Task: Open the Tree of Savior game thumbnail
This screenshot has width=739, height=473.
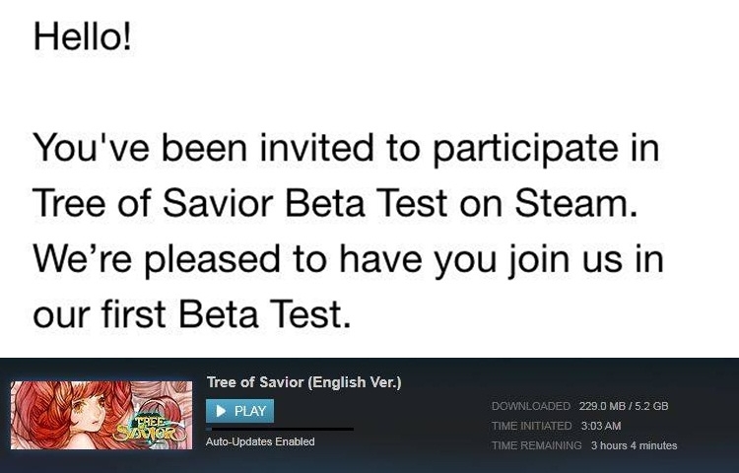Action: pyautogui.click(x=101, y=415)
